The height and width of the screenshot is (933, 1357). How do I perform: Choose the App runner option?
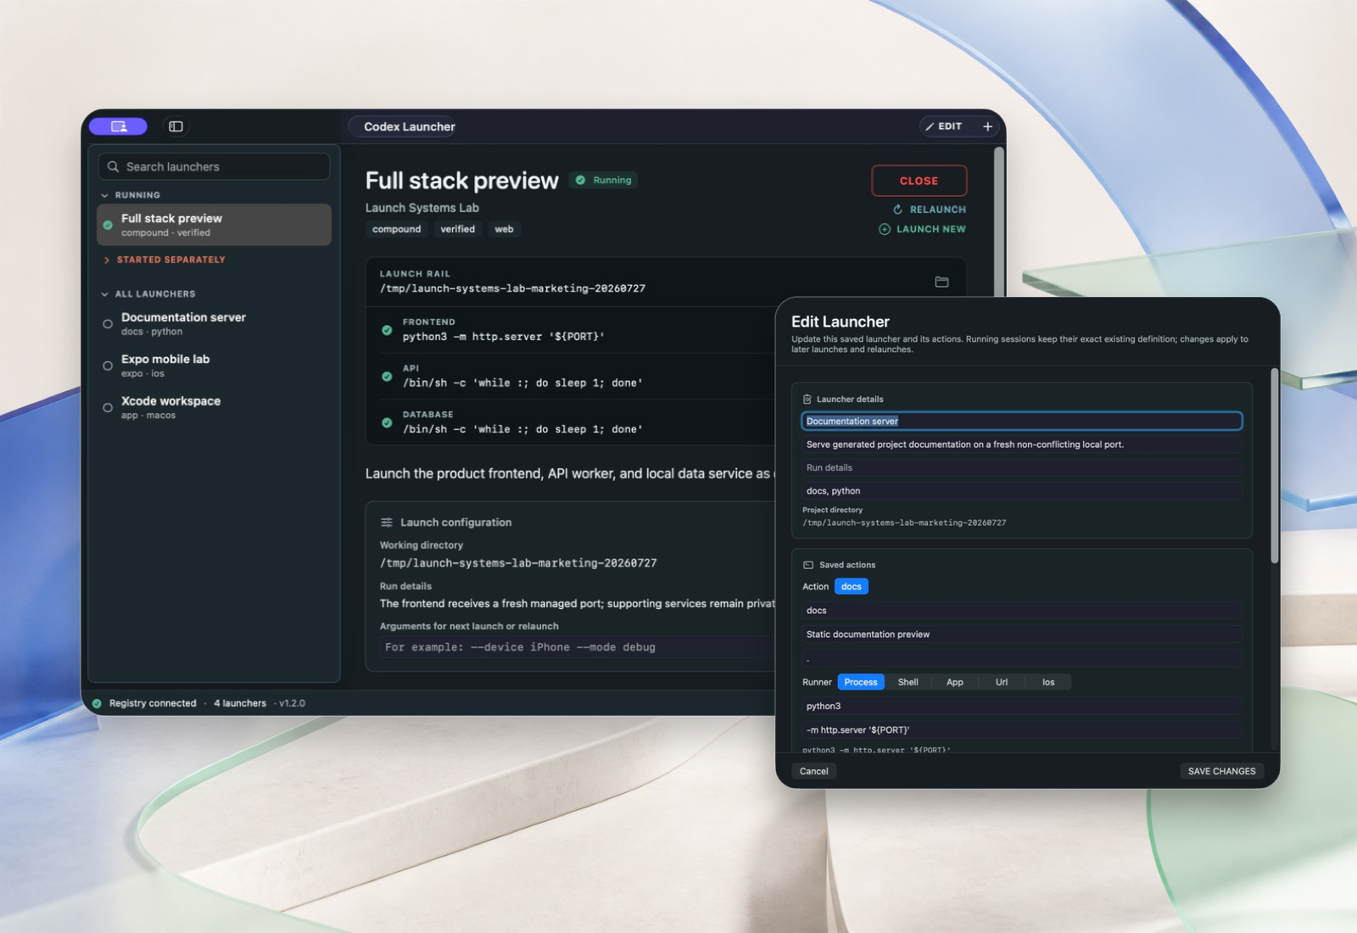tap(955, 682)
